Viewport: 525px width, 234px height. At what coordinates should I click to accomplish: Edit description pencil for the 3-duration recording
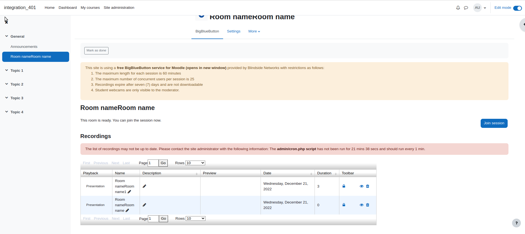click(144, 186)
